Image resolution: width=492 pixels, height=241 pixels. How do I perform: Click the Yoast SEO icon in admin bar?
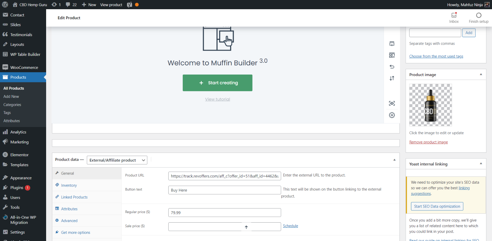129,5
